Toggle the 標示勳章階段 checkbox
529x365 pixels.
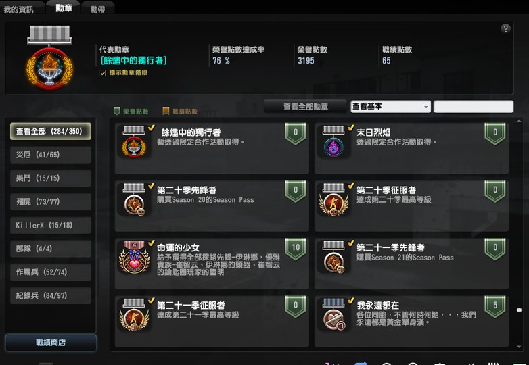coord(103,73)
